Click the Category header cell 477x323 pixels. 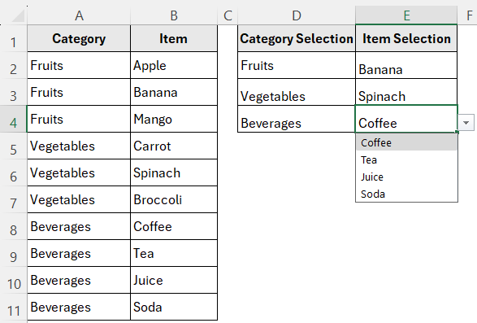[x=79, y=38]
